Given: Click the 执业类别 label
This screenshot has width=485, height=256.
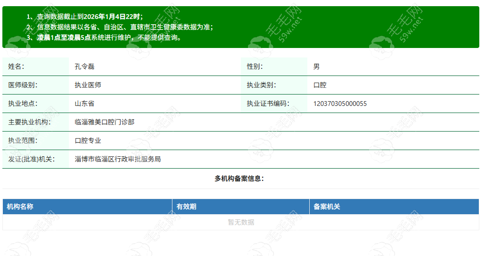Looking at the screenshot, I should click(x=261, y=85).
